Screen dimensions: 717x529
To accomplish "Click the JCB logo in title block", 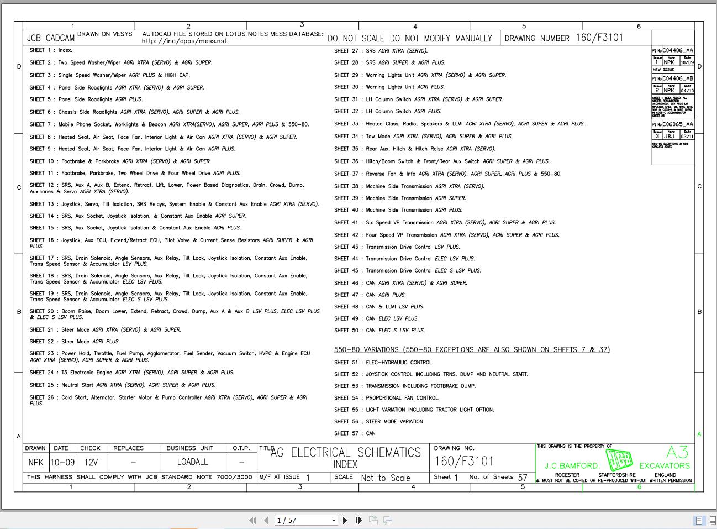I will (619, 459).
